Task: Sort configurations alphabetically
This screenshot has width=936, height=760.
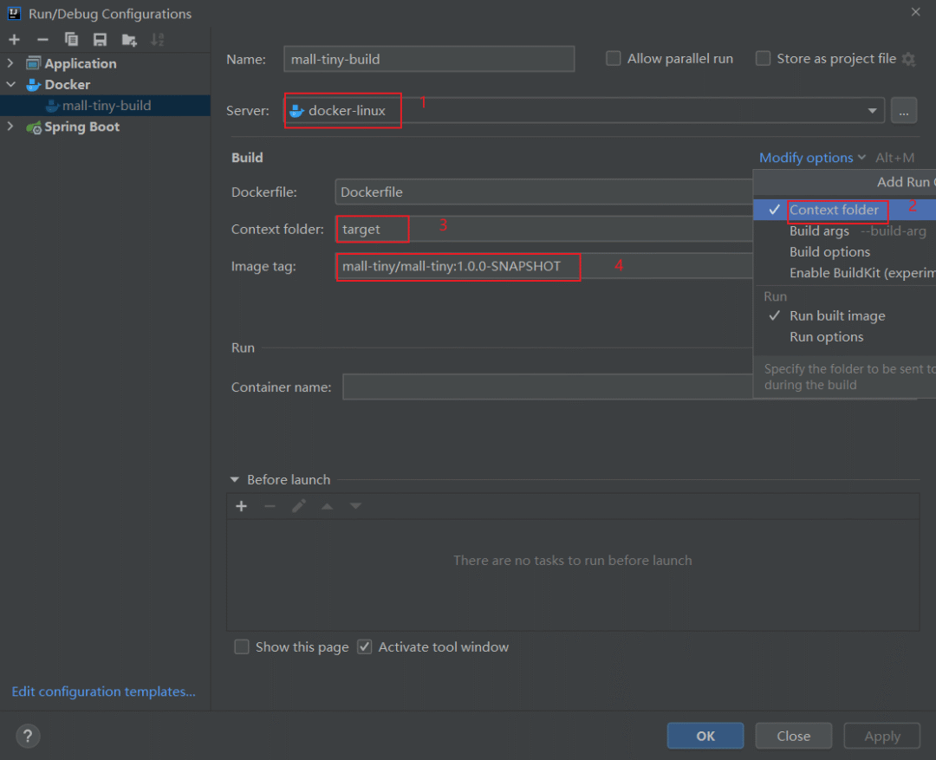Action: (157, 40)
